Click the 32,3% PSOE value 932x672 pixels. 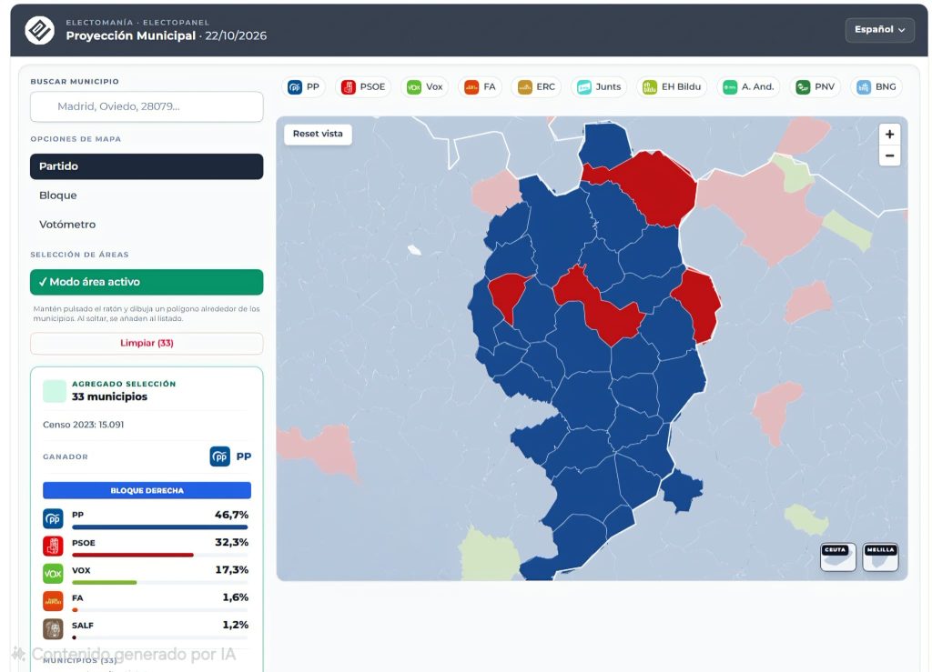(232, 542)
